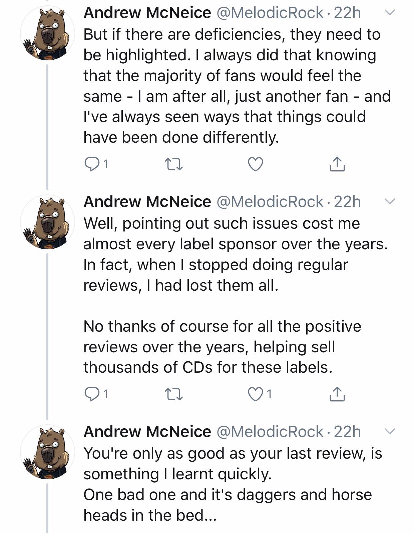Open avatar on the 'deficiencies' tweet

point(47,33)
